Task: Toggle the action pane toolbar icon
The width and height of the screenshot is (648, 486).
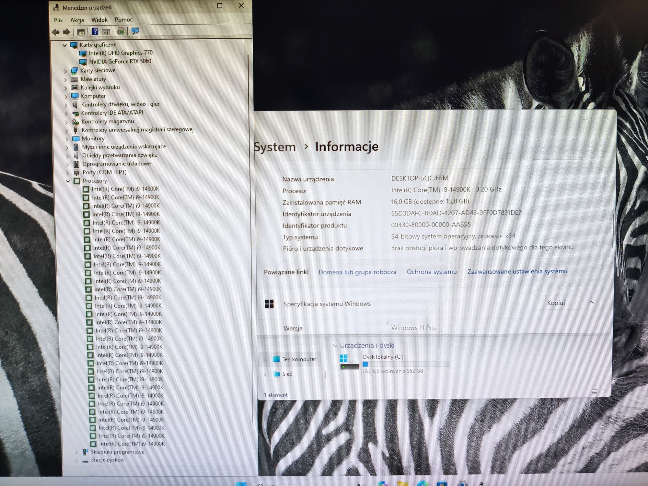Action: 106,32
